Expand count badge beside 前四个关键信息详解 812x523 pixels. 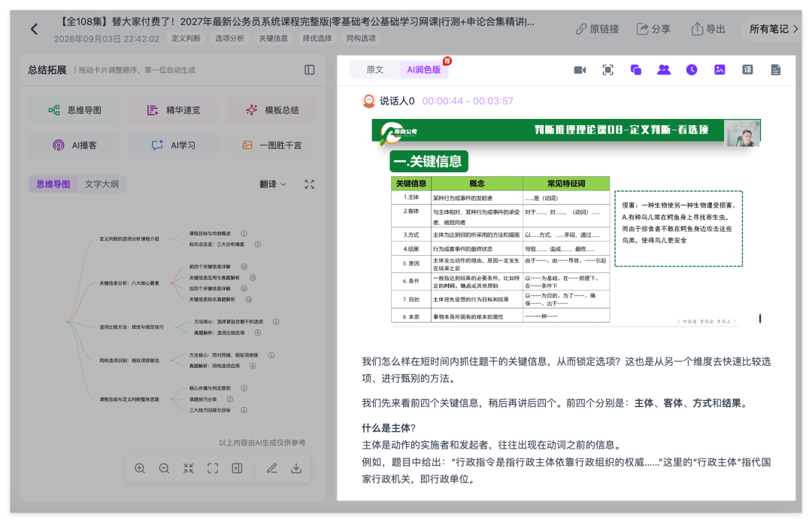click(x=244, y=266)
